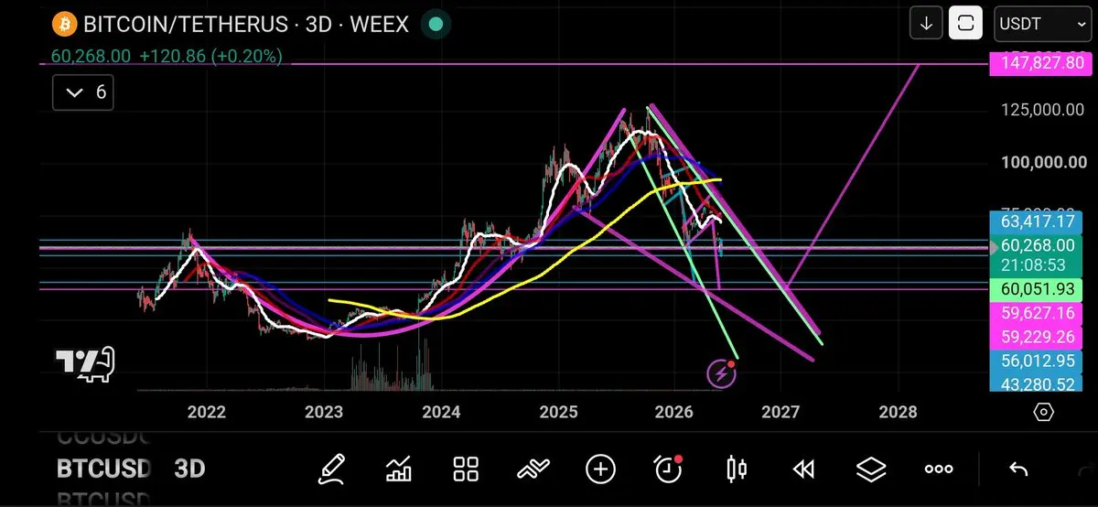The width and height of the screenshot is (1098, 507).
Task: Open the chart type lines icon
Action: click(x=533, y=469)
